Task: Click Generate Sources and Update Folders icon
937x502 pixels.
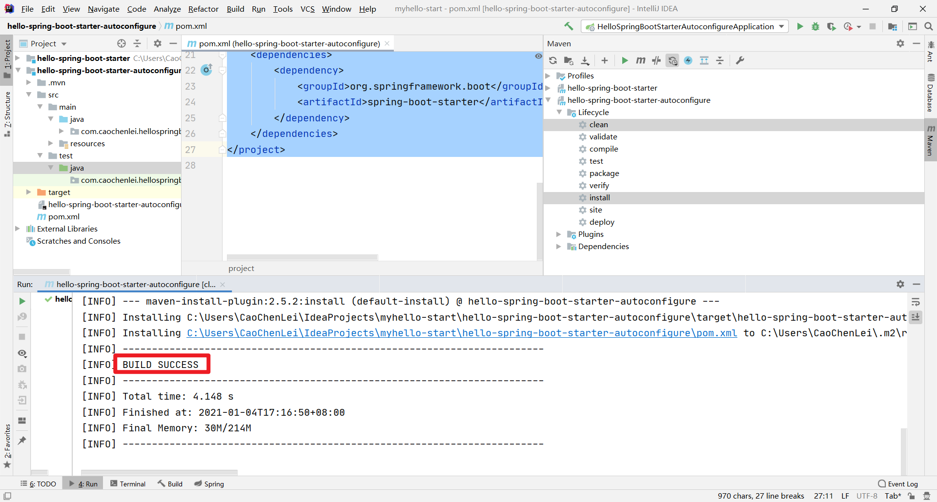Action: coord(569,60)
